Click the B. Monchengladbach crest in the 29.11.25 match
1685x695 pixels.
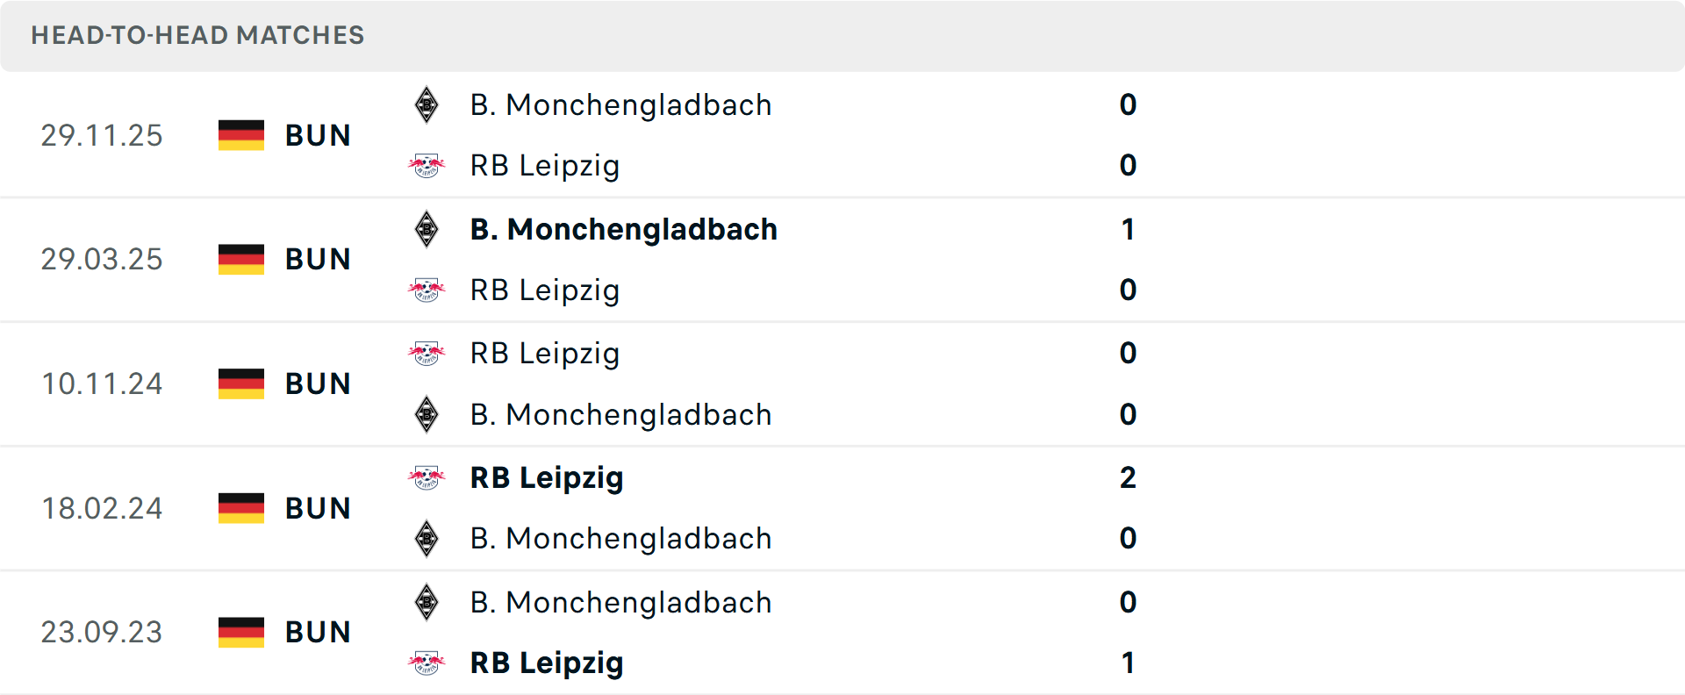pyautogui.click(x=427, y=104)
